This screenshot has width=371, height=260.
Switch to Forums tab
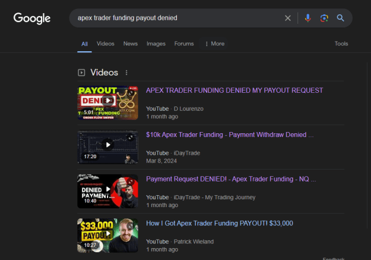point(184,43)
